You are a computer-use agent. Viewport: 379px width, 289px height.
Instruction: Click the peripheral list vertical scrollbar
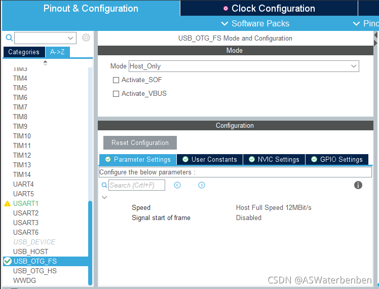click(90, 243)
